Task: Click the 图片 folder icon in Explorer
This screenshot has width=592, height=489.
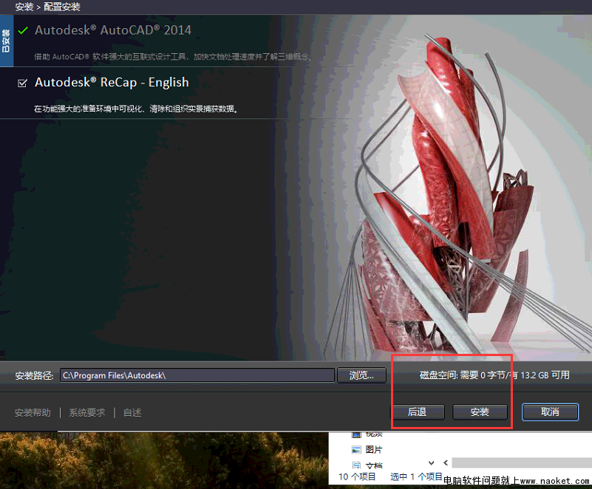Action: 356,449
